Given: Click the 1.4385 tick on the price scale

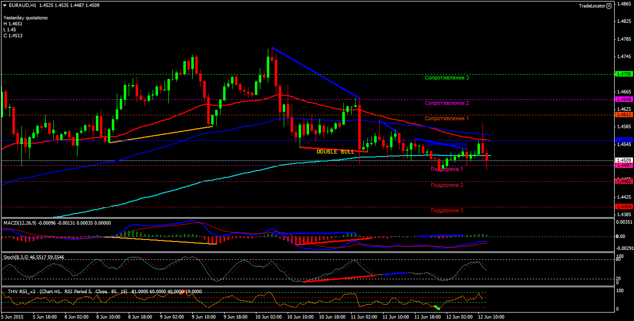Looking at the screenshot, I should coord(624,215).
